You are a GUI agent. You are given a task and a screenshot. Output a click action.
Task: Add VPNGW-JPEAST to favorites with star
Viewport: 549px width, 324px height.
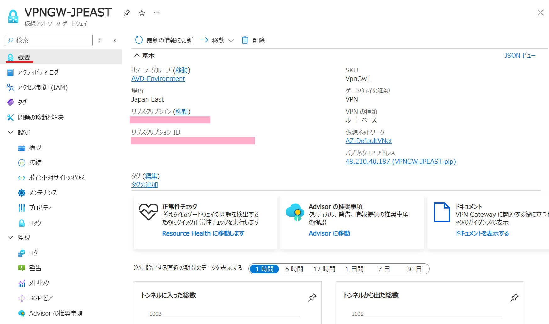click(x=142, y=13)
